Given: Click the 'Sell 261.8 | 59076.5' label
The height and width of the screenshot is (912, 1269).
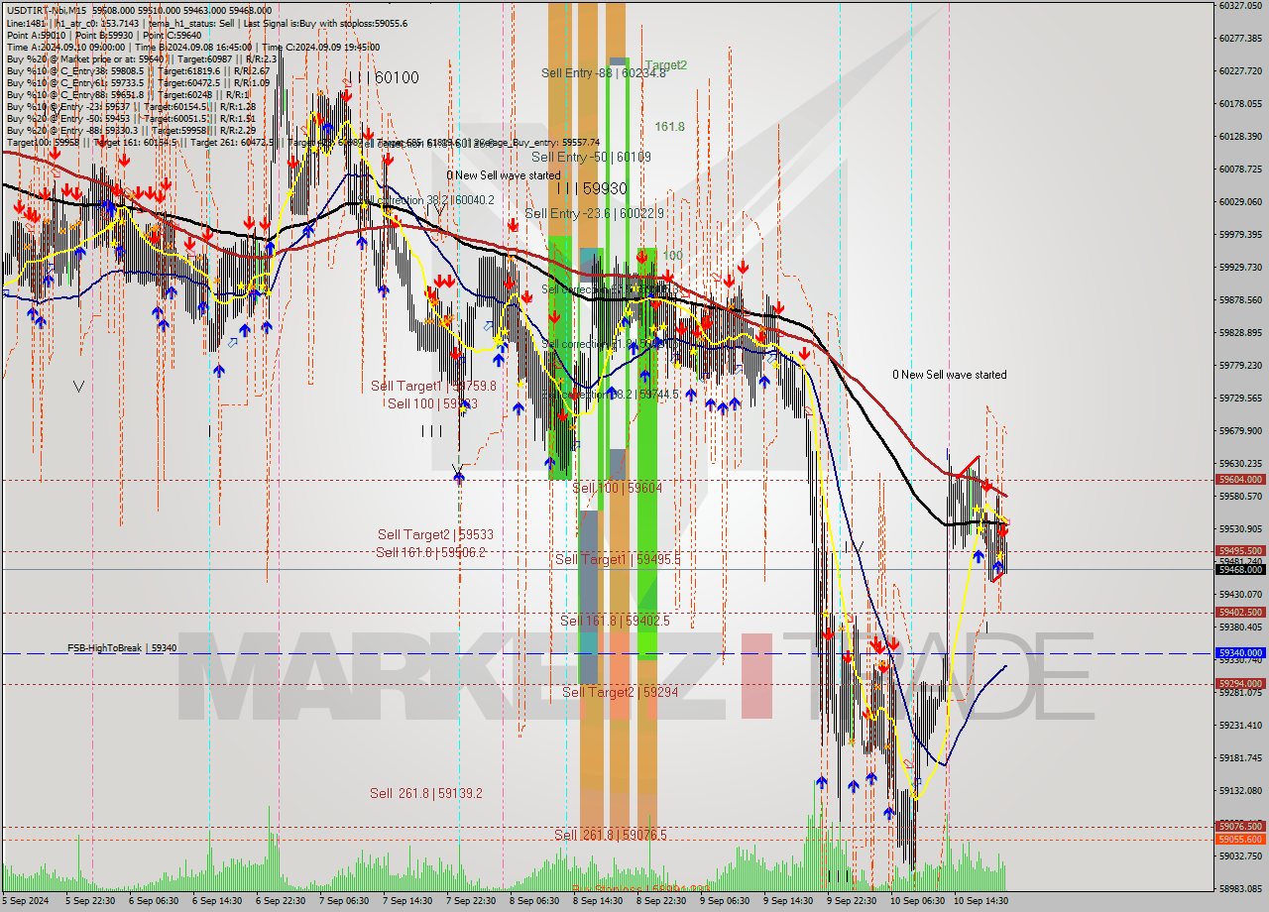Looking at the screenshot, I should coord(611,835).
